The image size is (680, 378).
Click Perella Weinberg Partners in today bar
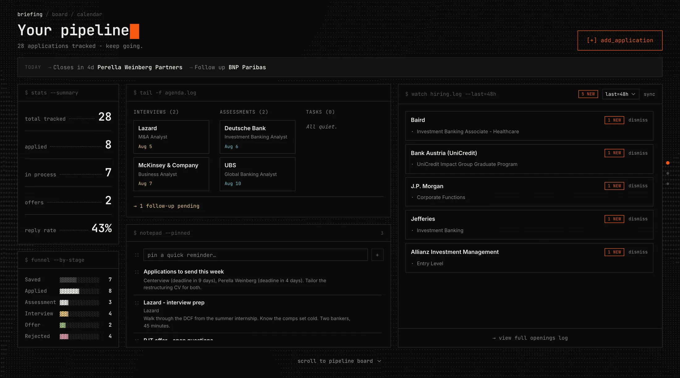click(x=140, y=67)
